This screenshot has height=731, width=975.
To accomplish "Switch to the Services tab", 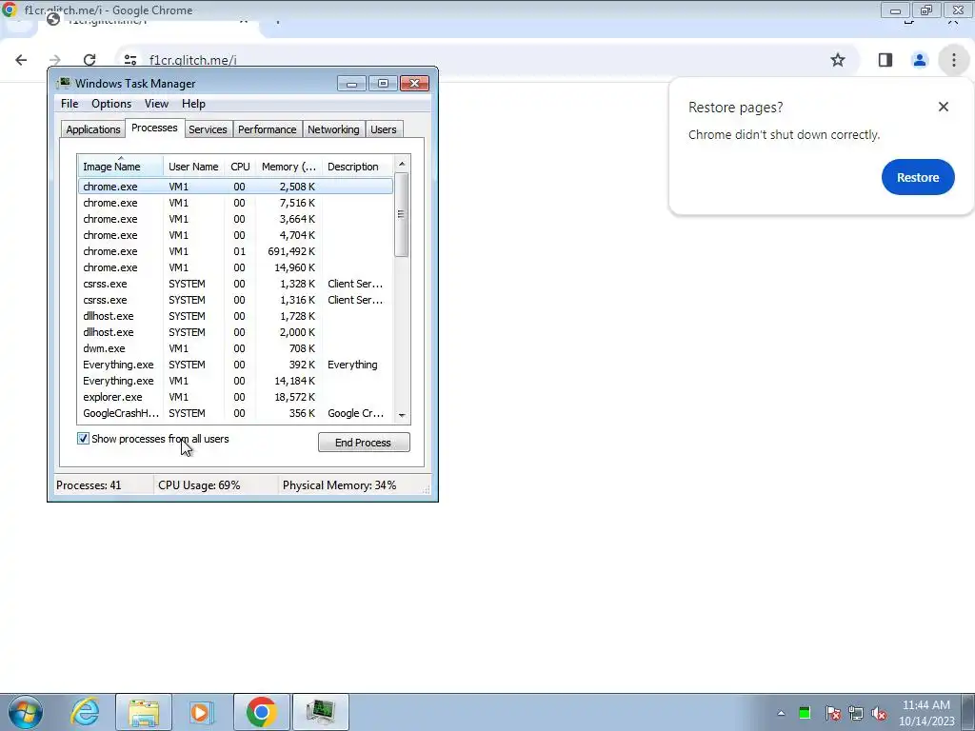I will pyautogui.click(x=208, y=129).
